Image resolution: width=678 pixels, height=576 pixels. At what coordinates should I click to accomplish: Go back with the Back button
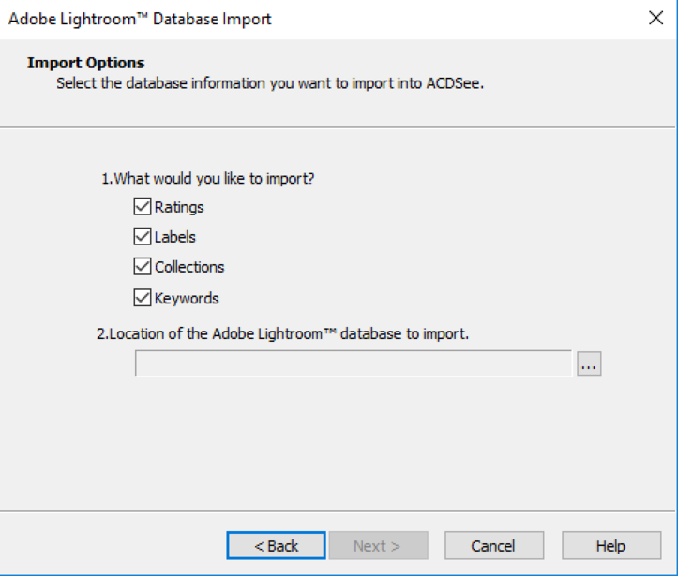click(276, 545)
